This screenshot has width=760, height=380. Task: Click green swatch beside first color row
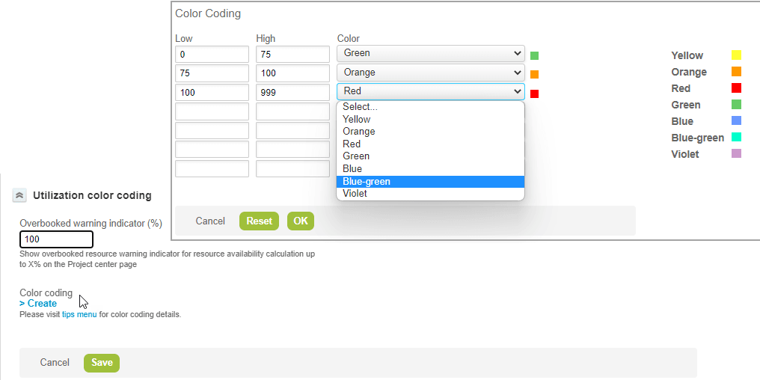pos(535,56)
